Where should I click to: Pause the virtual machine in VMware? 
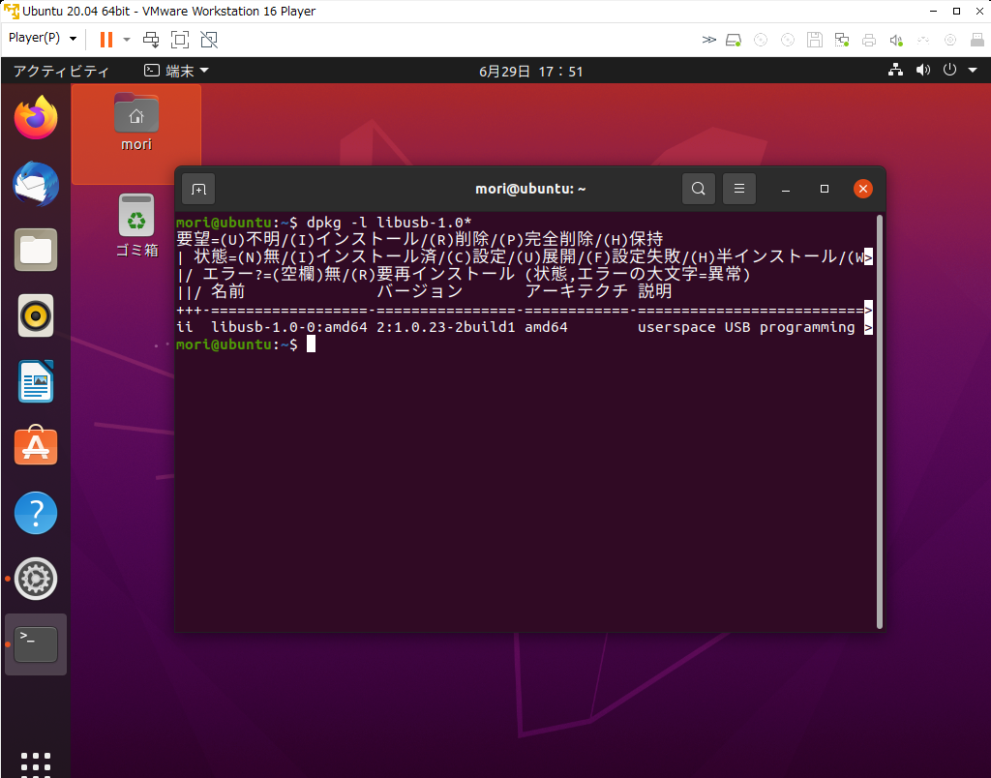pyautogui.click(x=106, y=40)
